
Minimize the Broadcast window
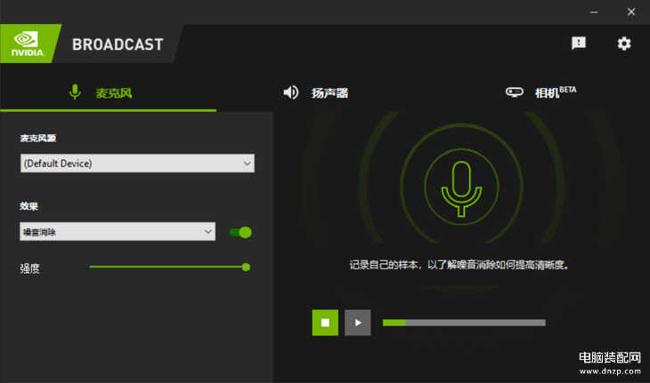594,12
